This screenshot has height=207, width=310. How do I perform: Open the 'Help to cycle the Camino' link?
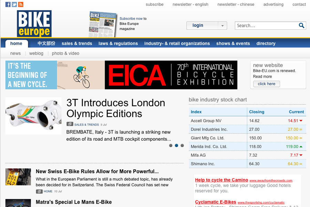[221, 180]
